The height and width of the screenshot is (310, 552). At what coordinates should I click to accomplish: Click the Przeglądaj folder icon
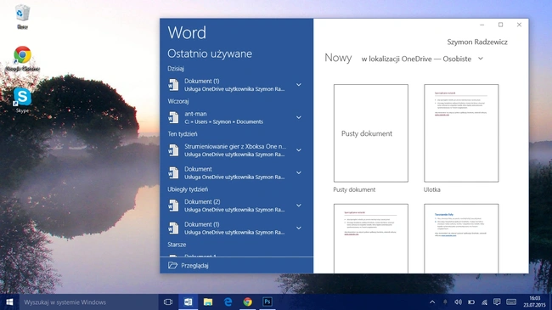tap(172, 265)
